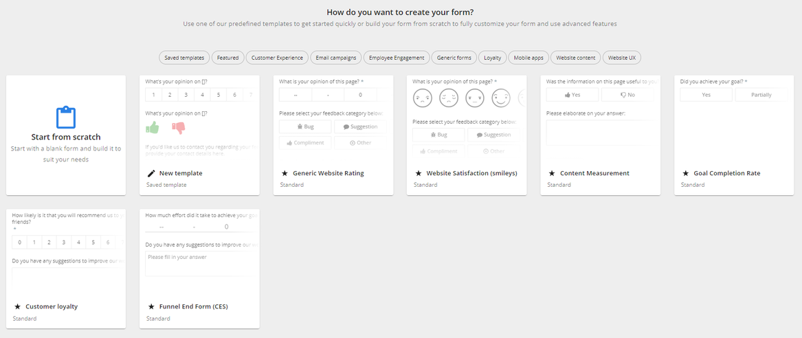Image resolution: width=802 pixels, height=338 pixels.
Task: Click answer field in Funnel End Form
Action: click(197, 264)
